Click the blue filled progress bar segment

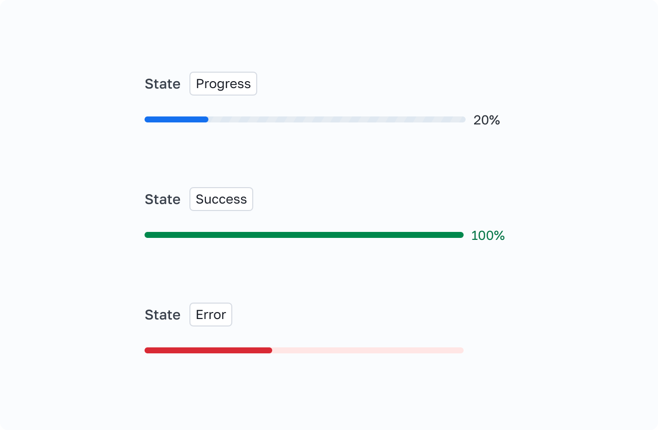click(x=176, y=119)
